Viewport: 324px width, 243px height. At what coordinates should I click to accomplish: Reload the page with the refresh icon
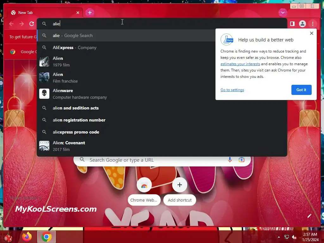(x=32, y=24)
